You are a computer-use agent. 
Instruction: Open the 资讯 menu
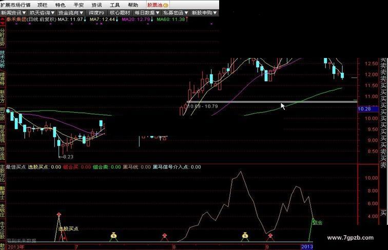tap(96, 5)
